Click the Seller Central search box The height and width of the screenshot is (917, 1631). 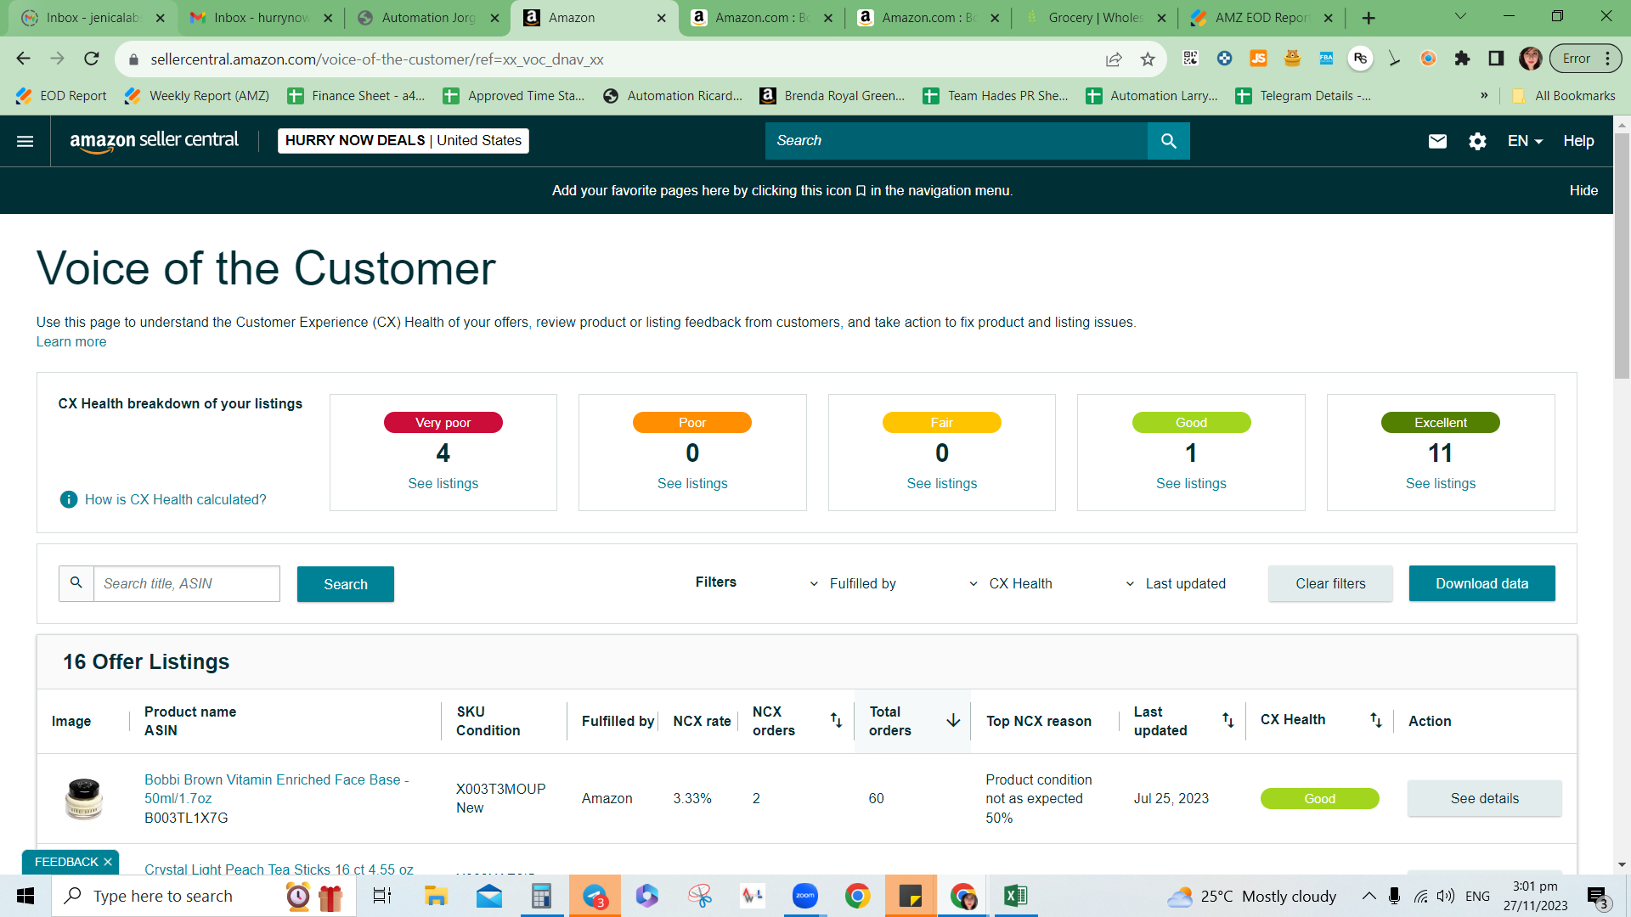tap(957, 141)
